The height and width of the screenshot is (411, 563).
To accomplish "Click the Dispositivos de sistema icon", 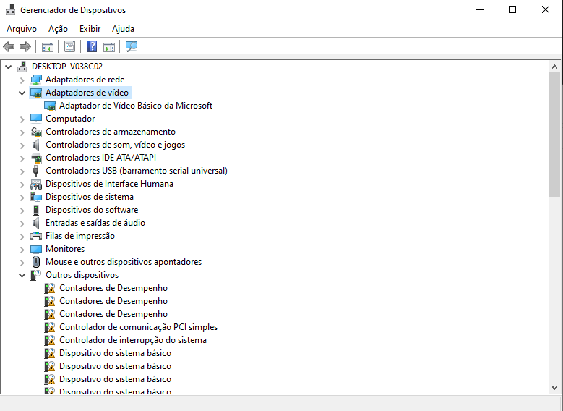I will (x=36, y=197).
